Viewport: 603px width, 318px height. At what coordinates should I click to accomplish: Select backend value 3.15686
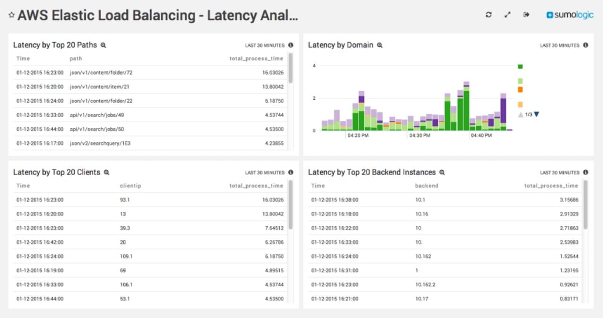569,200
